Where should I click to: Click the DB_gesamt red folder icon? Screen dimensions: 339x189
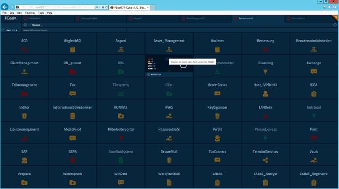[73, 72]
